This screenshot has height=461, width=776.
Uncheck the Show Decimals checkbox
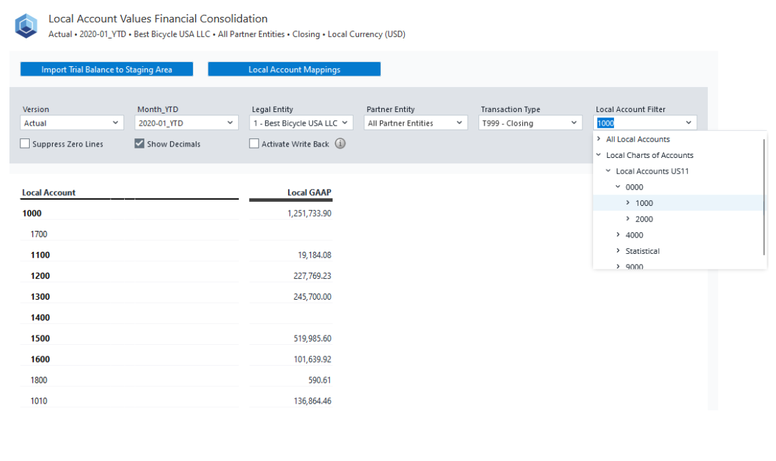click(x=140, y=144)
